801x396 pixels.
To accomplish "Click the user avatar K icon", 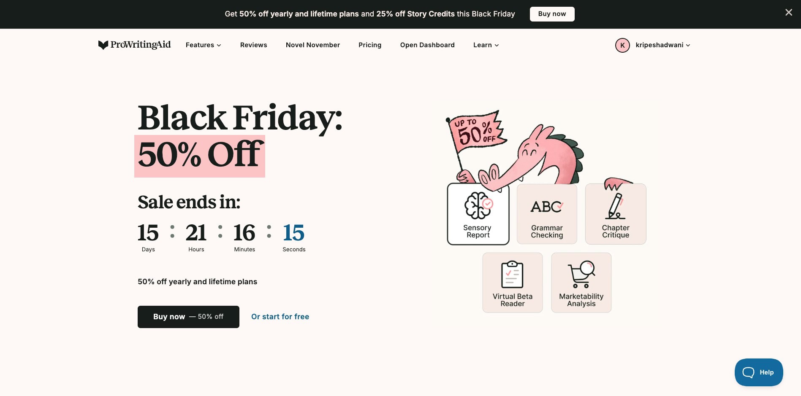I will [622, 45].
